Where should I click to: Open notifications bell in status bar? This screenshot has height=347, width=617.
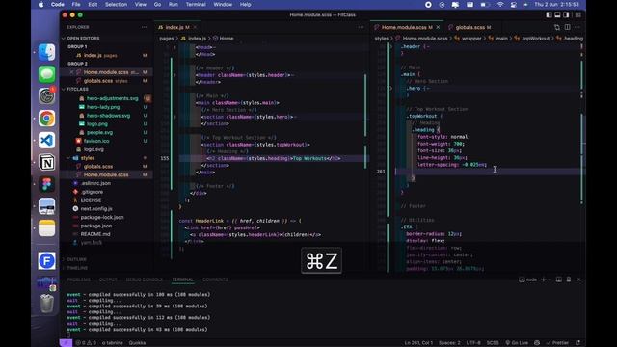click(x=577, y=343)
